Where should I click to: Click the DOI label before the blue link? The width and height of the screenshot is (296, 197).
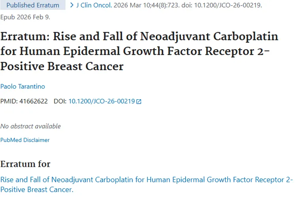tap(60, 101)
